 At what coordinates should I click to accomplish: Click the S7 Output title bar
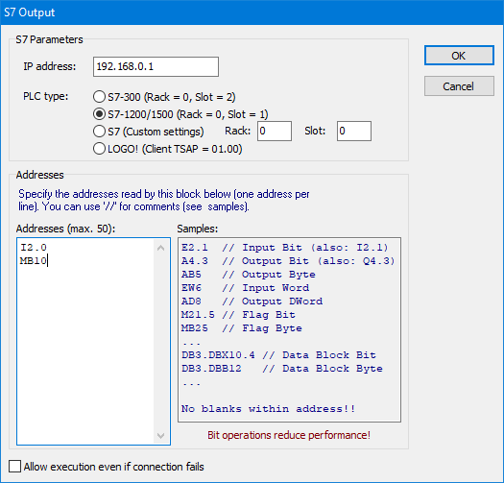252,12
